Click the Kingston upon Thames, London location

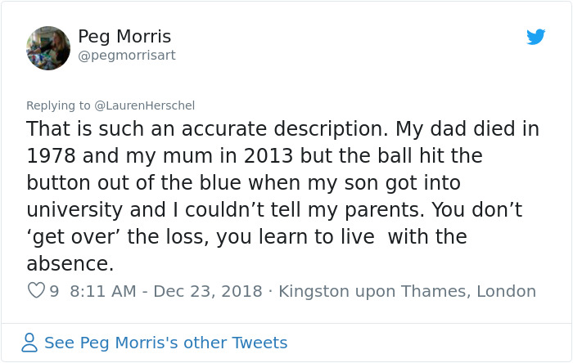[407, 291]
